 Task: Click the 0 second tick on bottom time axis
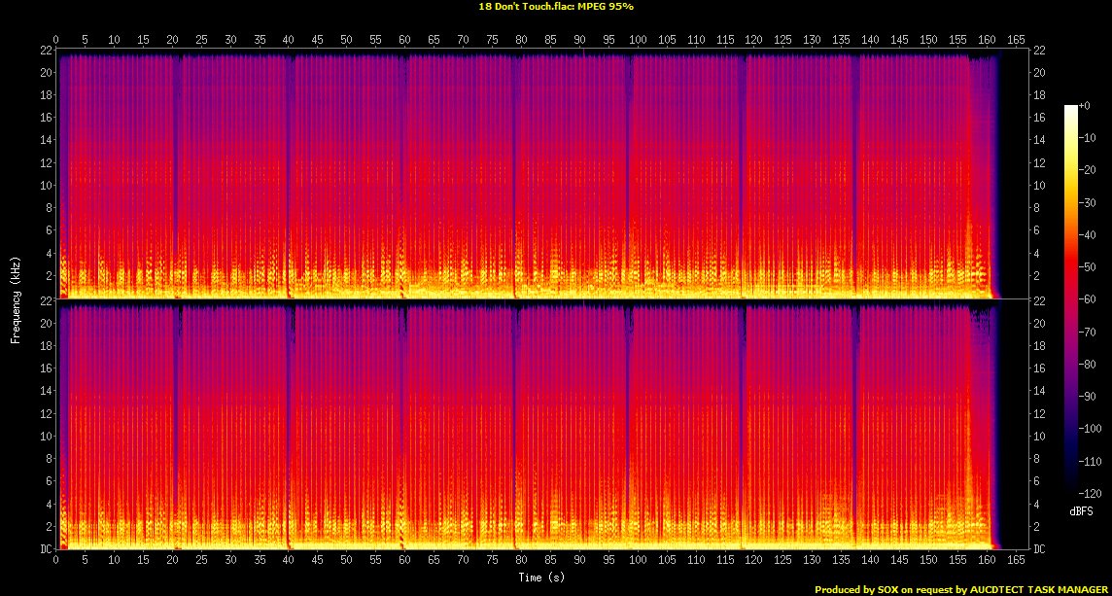[x=56, y=561]
